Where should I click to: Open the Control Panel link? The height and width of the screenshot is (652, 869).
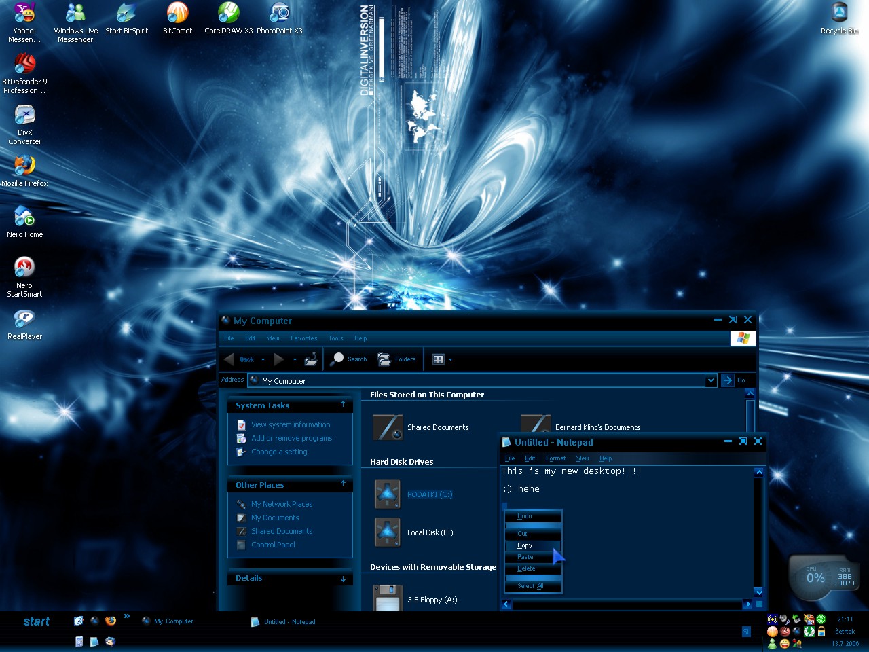coord(273,545)
